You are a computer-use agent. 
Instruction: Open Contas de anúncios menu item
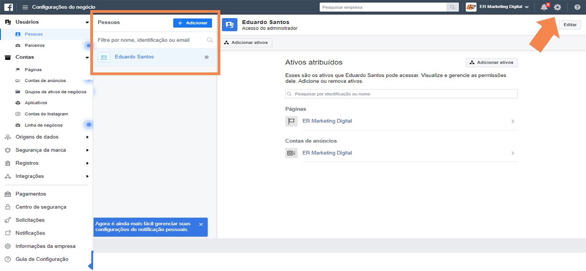point(45,81)
